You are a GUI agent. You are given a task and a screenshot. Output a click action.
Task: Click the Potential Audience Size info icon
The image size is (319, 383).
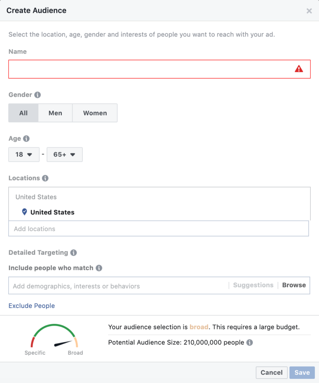coord(249,342)
